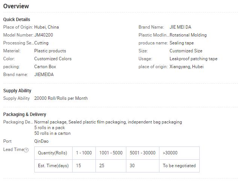Click the Leakproof patching tape usage text
Viewport: 238px width, 183px height.
pos(194,59)
